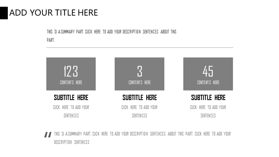
Task: Click 'Contents here' under 123
Action: (71, 82)
